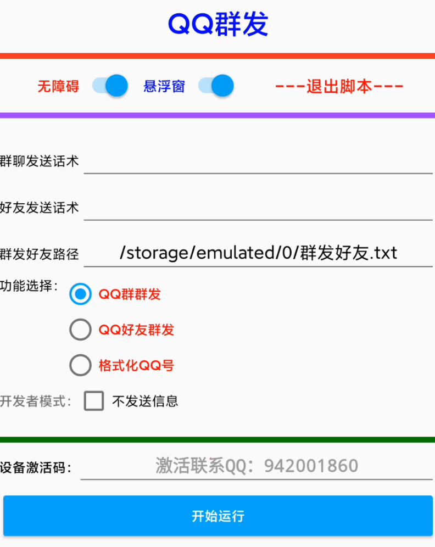Click the 功能选择 section label
This screenshot has width=435, height=547.
[29, 286]
